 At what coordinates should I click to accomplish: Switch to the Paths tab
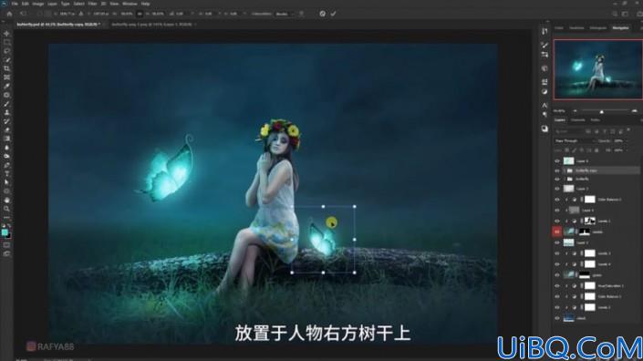(595, 120)
